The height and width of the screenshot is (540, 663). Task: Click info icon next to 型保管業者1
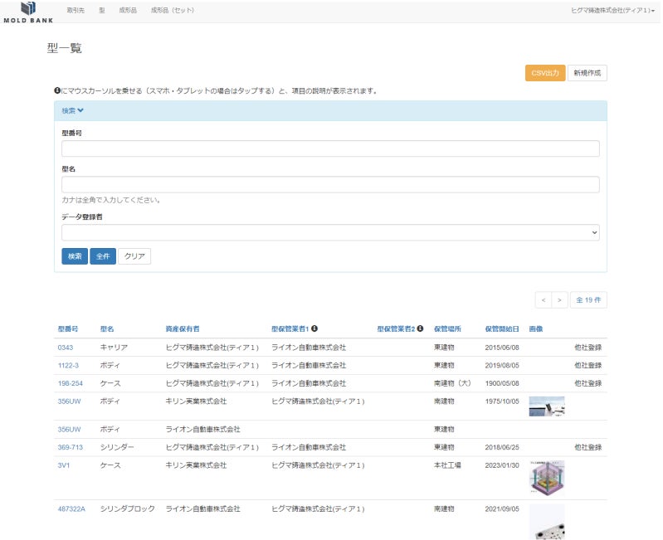click(x=314, y=328)
